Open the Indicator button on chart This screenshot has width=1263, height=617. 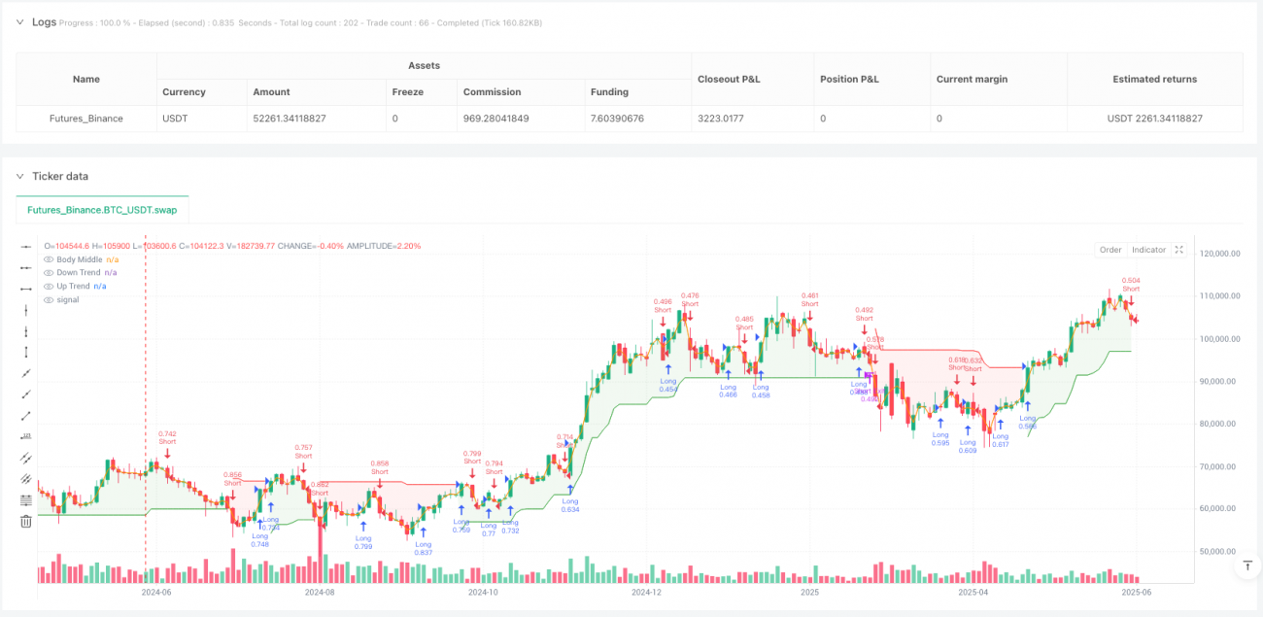coord(1148,250)
